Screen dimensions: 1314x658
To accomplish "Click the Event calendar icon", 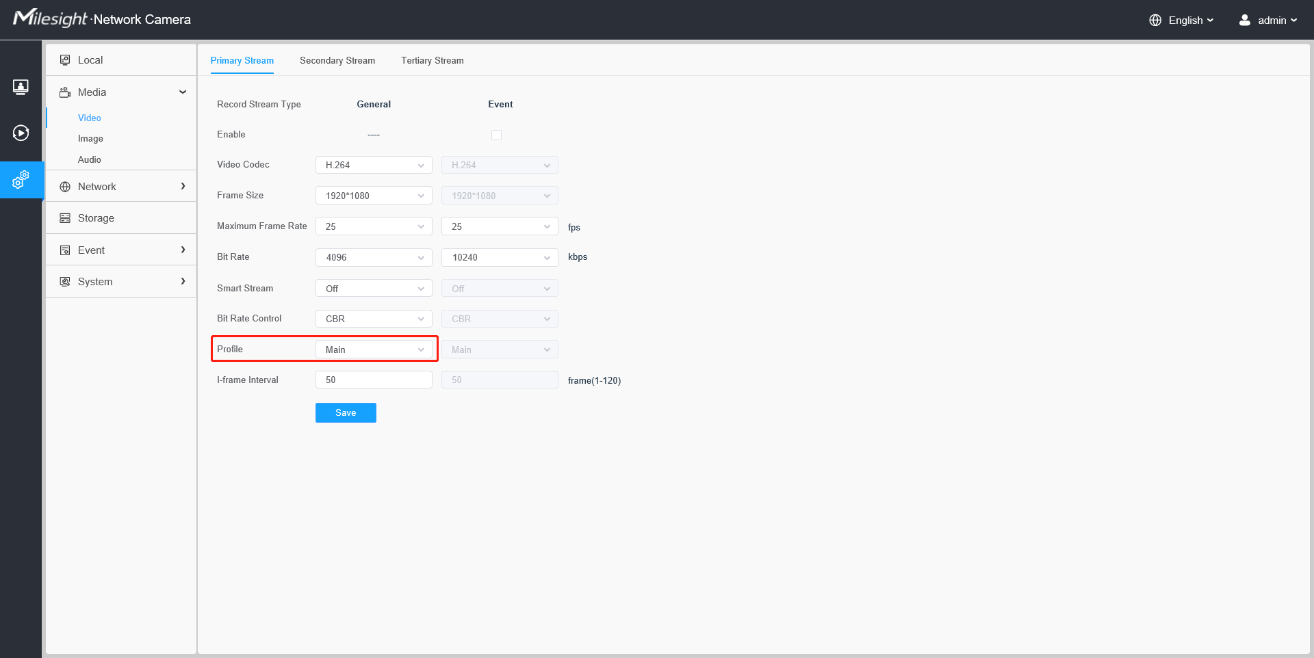I will coord(65,250).
